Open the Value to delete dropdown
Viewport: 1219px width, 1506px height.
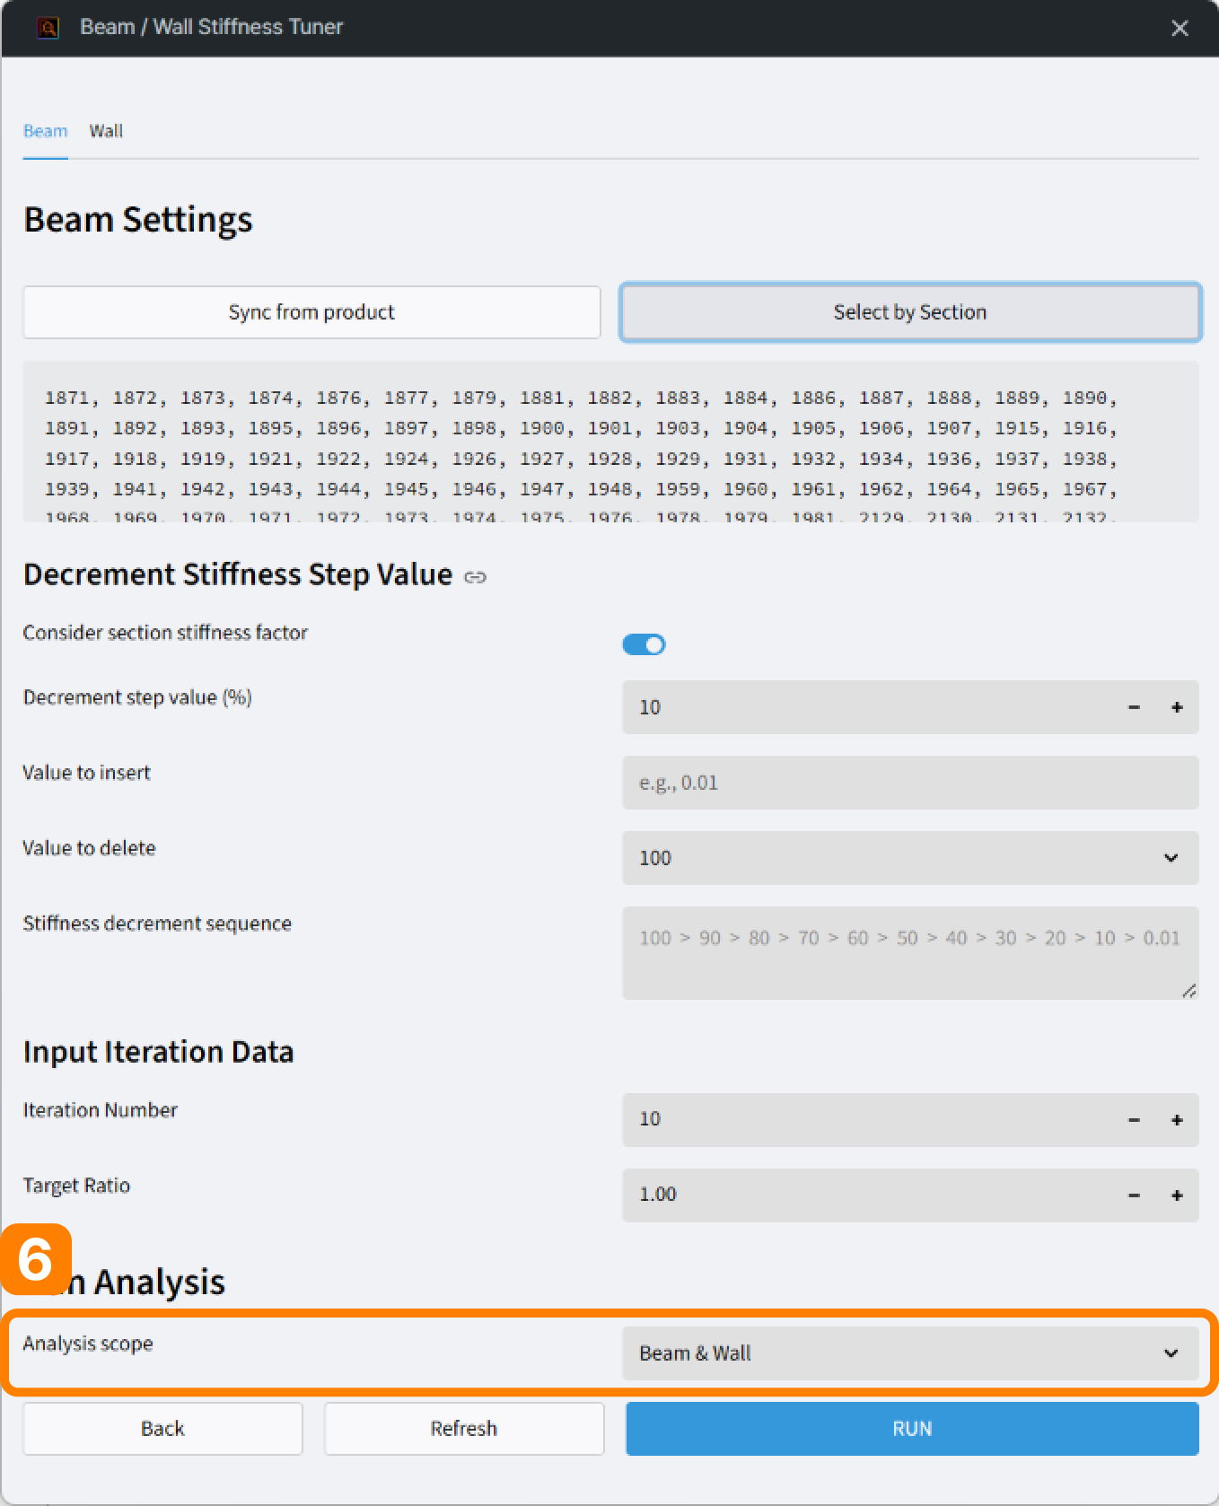click(910, 858)
